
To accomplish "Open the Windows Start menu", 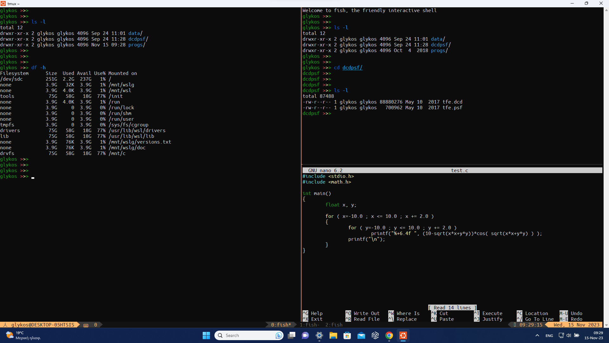I will coord(206,335).
